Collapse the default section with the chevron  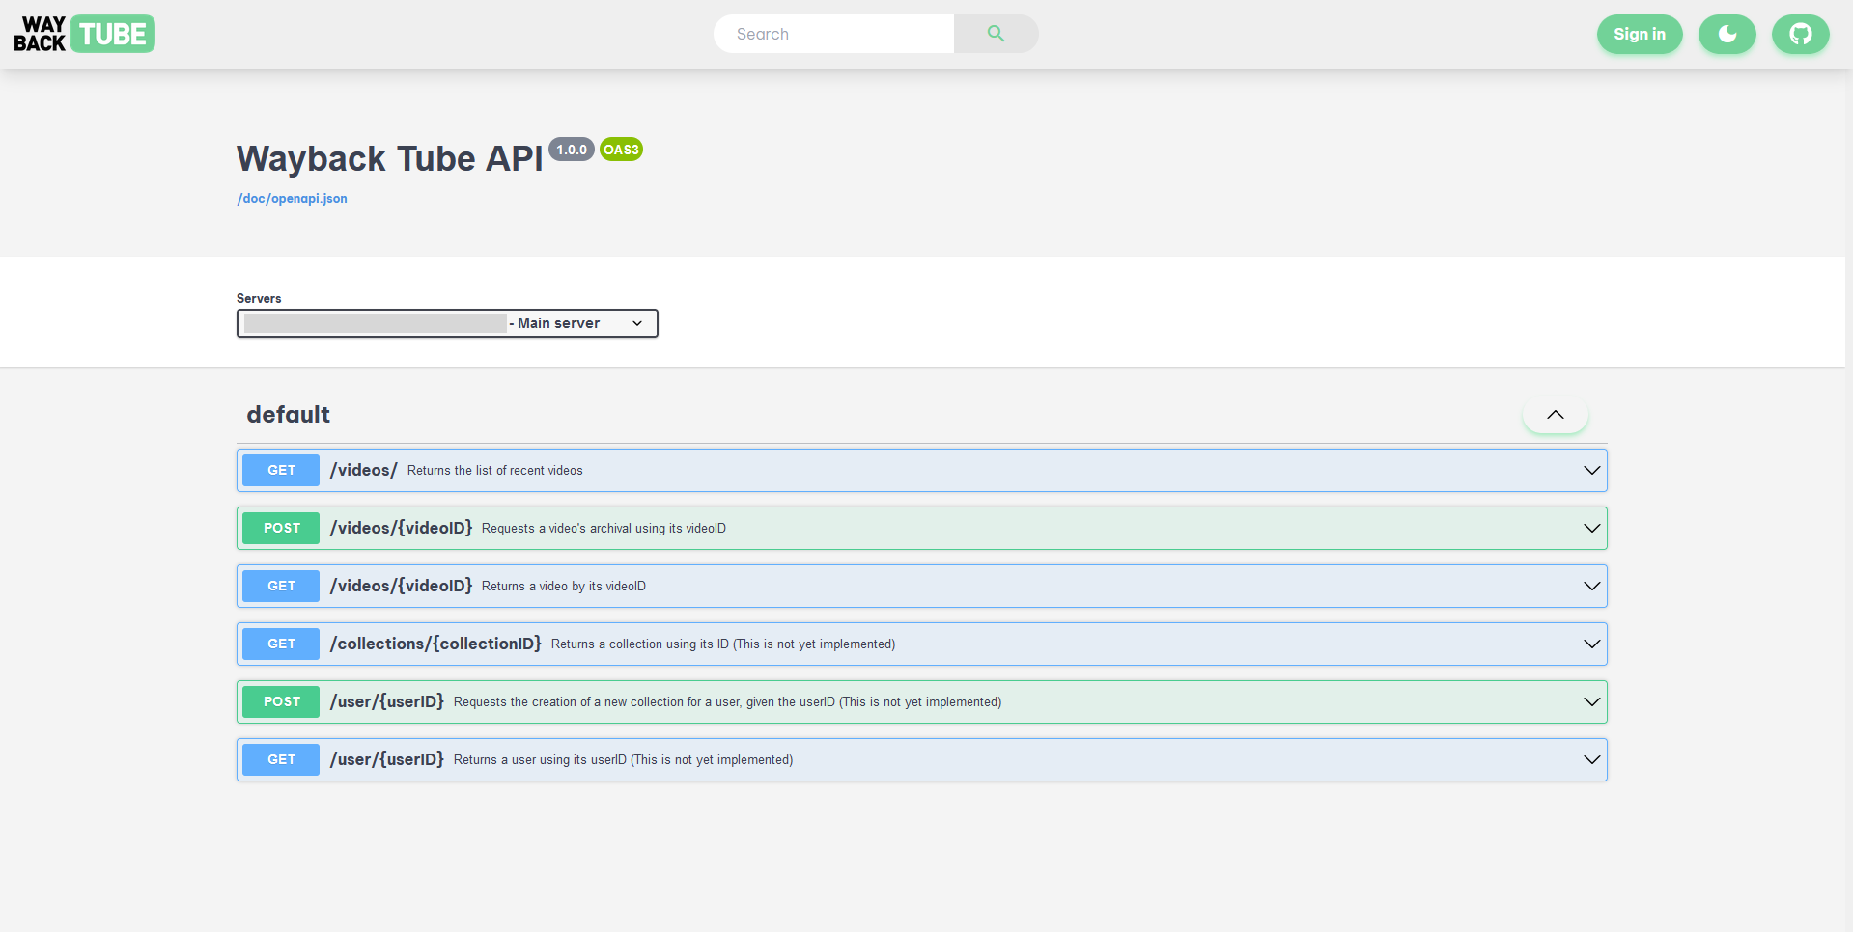point(1555,415)
